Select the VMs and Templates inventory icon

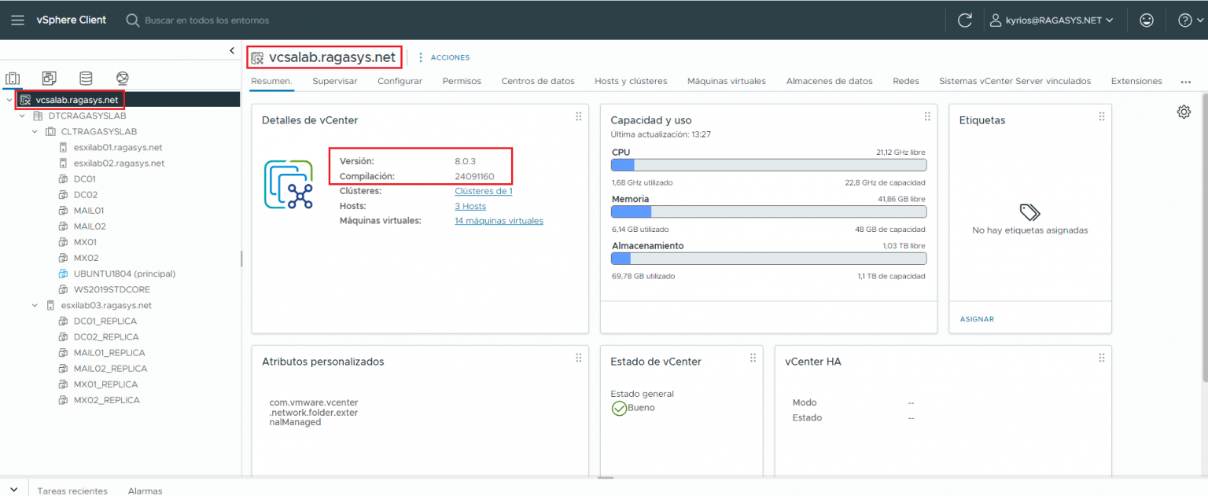tap(49, 79)
